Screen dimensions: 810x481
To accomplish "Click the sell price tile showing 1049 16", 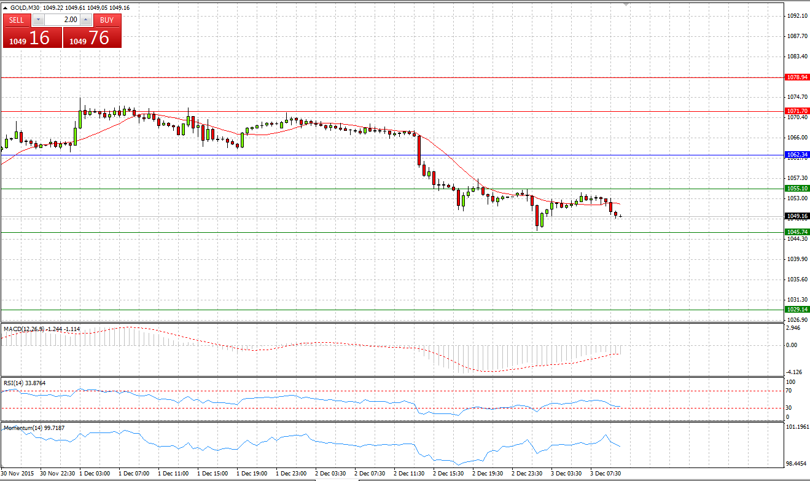I will [32, 37].
